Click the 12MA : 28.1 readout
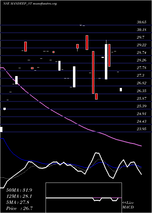Screen dimensions: 152x213 tap(19, 196)
